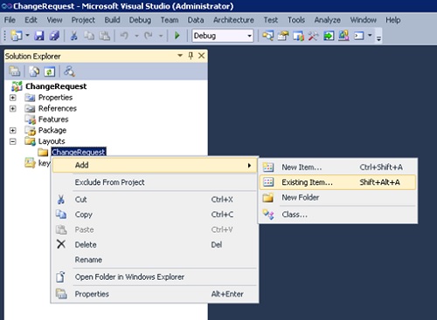The height and width of the screenshot is (320, 437).
Task: Choose Open Folder in Windows Explorer
Action: coord(155,276)
